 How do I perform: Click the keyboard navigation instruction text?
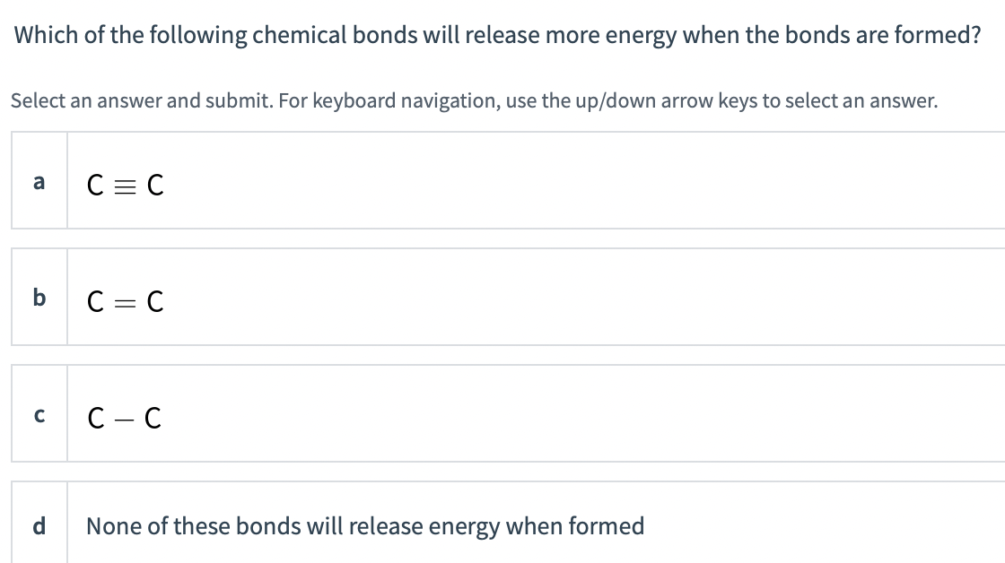[474, 100]
